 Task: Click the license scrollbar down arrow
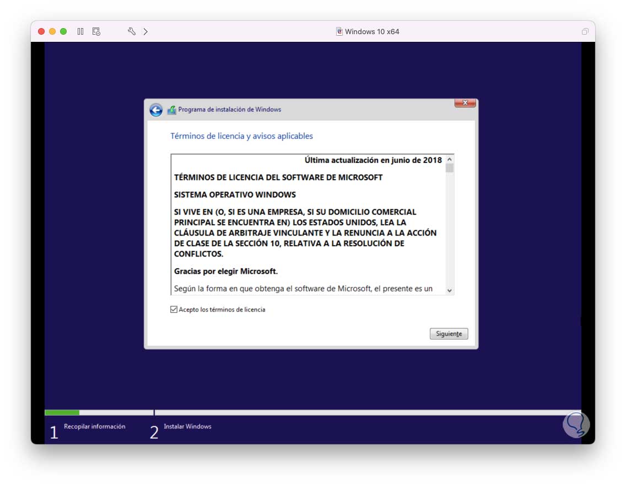(x=450, y=290)
